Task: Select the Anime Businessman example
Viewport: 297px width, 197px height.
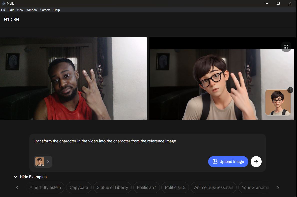Action: click(213, 187)
